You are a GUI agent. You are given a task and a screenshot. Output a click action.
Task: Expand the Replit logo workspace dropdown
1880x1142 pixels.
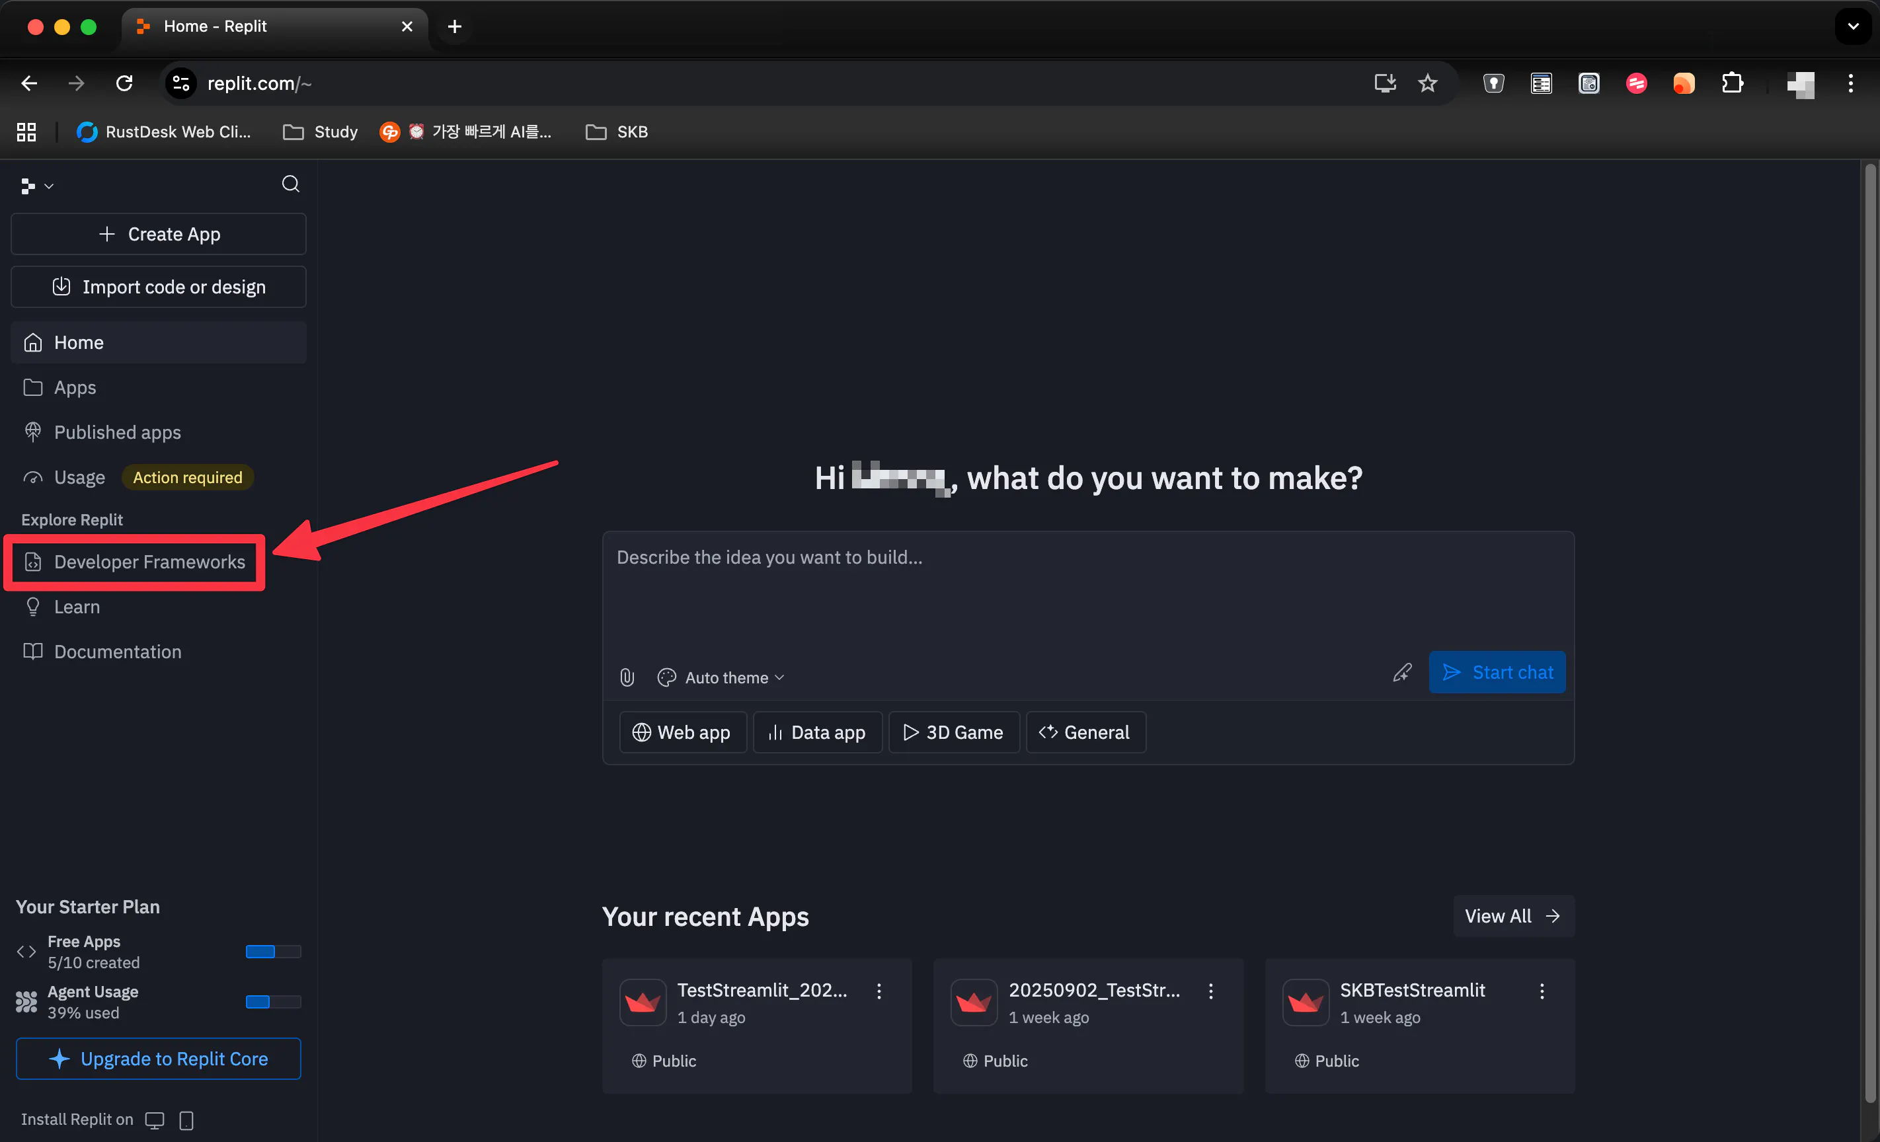coord(36,185)
